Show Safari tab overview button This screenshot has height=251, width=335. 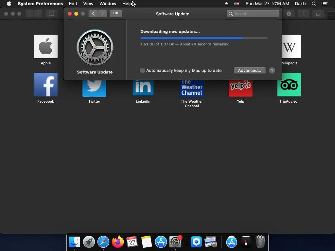tap(318, 14)
